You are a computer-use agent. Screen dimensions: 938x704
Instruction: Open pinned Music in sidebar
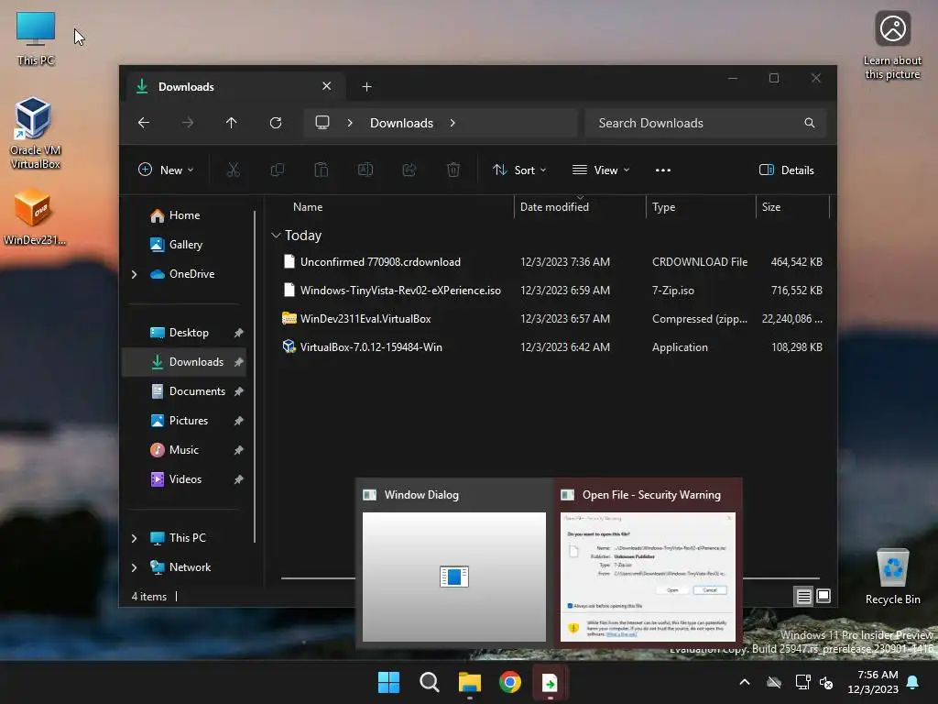[x=183, y=450]
